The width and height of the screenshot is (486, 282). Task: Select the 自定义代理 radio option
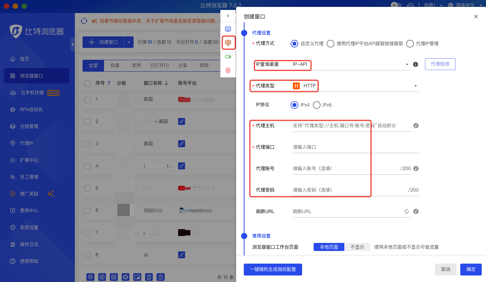tap(294, 44)
